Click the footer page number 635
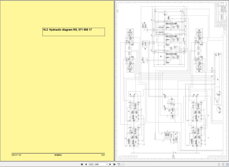The image size is (229, 167). click(x=103, y=155)
